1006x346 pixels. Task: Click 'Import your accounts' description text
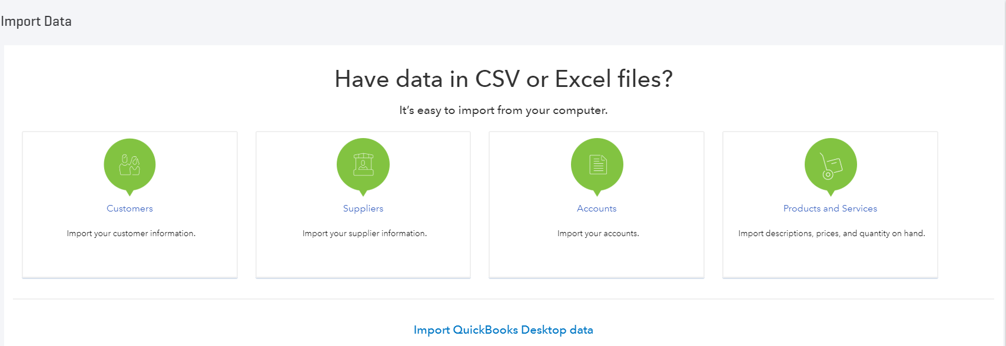point(598,233)
